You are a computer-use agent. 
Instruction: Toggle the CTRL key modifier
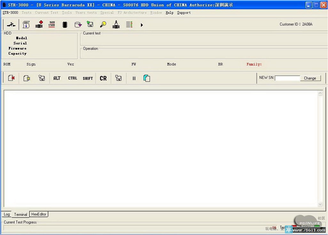73,78
